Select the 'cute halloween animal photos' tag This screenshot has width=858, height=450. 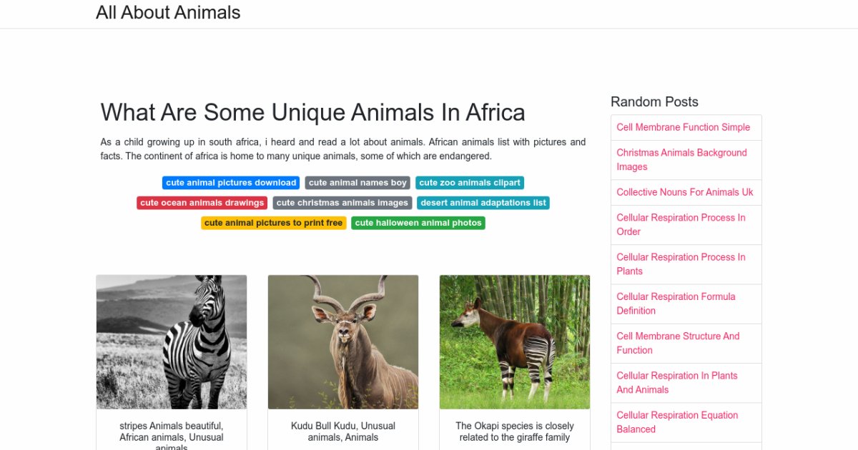pos(418,223)
